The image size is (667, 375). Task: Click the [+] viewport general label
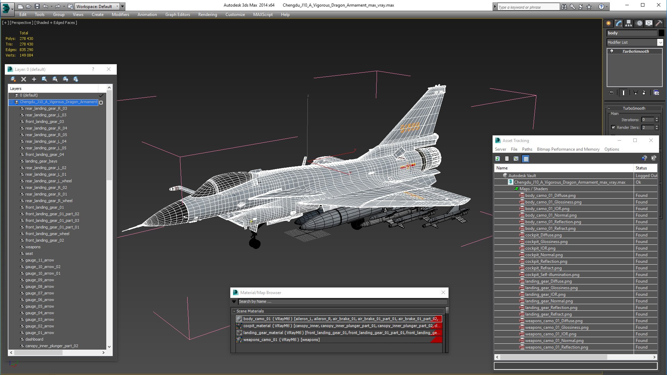[x=5, y=23]
